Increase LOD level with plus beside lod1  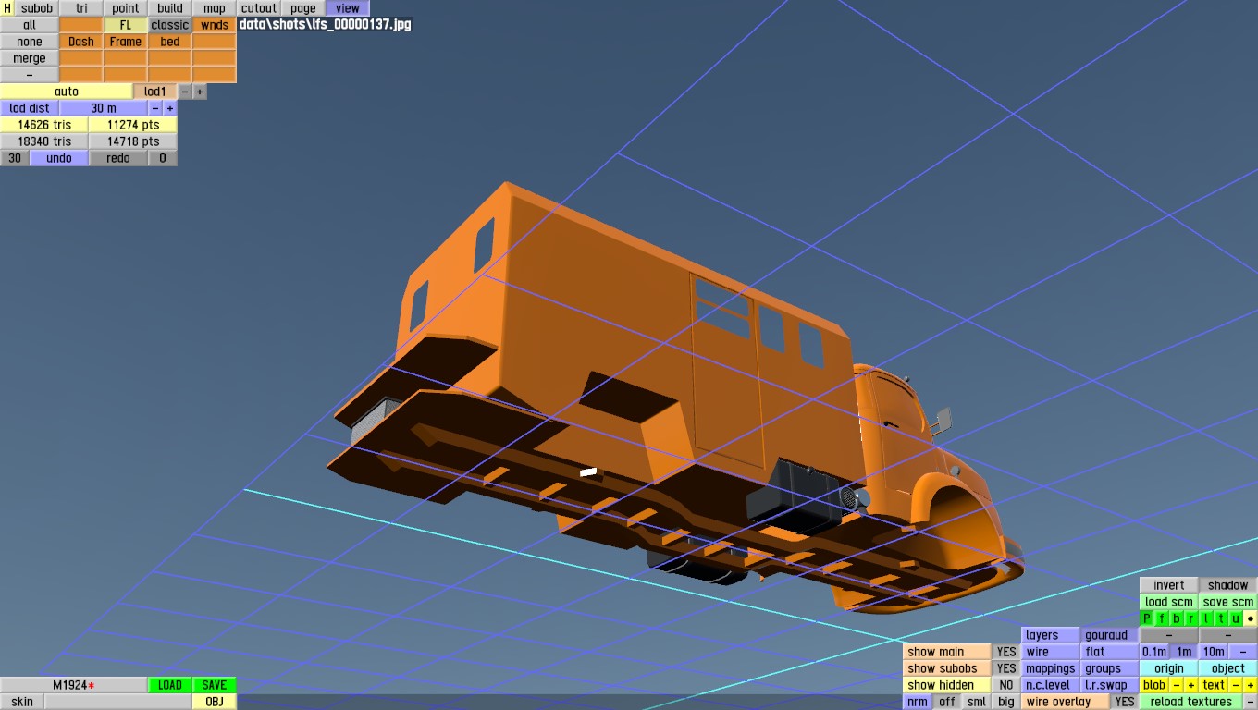(200, 92)
